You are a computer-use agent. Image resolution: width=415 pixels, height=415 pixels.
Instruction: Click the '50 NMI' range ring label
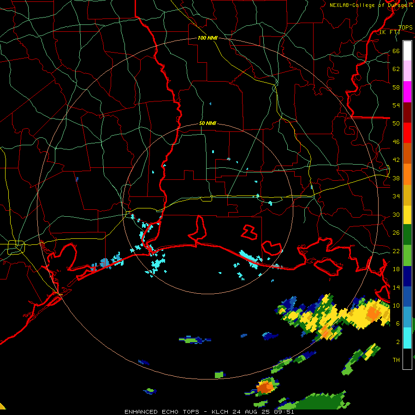(207, 123)
